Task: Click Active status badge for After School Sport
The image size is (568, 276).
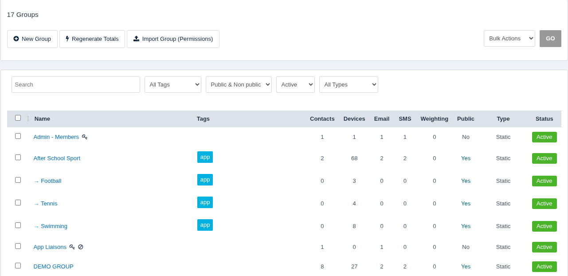Action: 544,158
